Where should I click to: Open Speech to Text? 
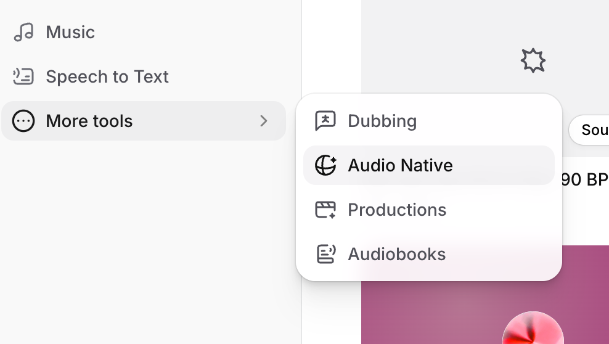pos(144,76)
